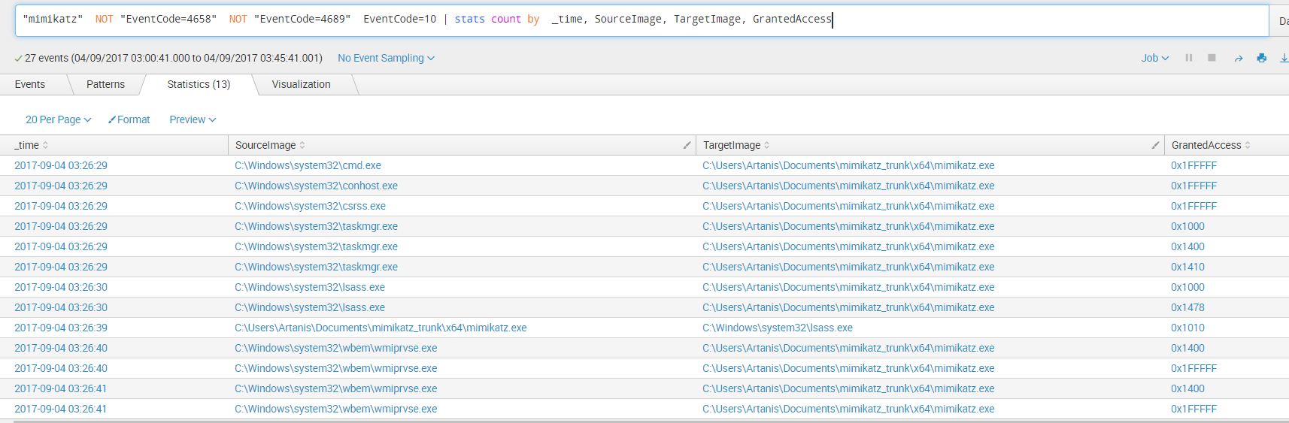Image resolution: width=1289 pixels, height=423 pixels.
Task: Open the Format options
Action: [x=129, y=119]
